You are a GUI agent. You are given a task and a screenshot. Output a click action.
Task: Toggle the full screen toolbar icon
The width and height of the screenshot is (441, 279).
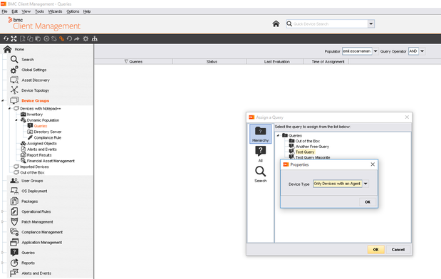(14, 38)
